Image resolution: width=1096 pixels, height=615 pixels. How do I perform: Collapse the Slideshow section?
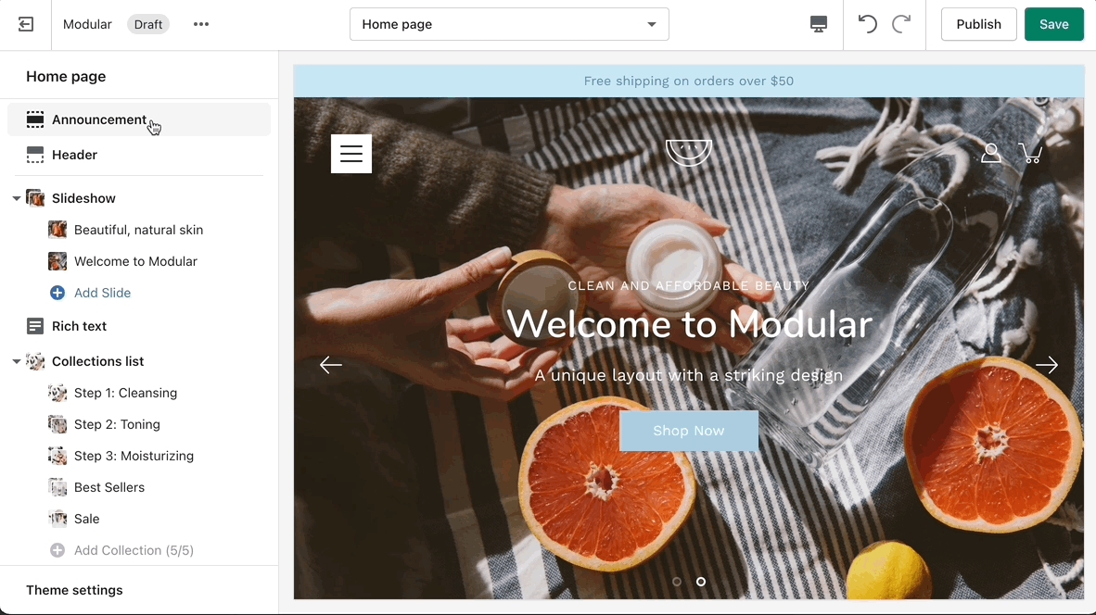click(16, 198)
